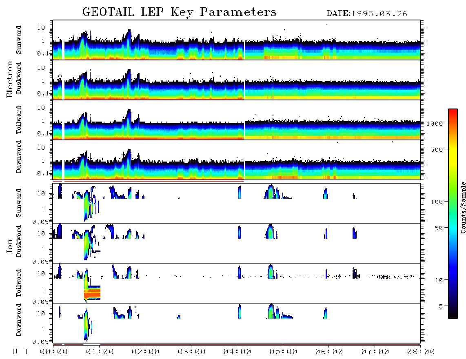Click the 50 color bar tick value

[x=439, y=228]
